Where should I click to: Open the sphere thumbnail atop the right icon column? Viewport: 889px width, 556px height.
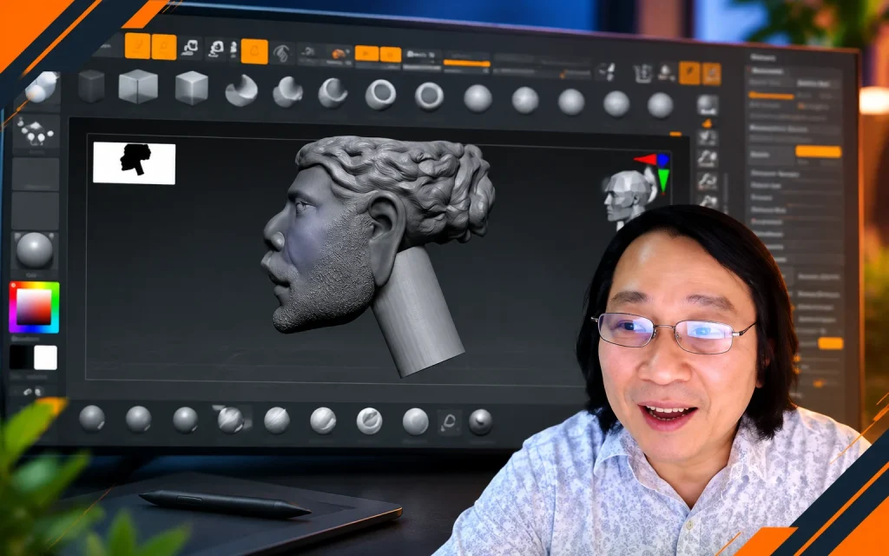[708, 105]
